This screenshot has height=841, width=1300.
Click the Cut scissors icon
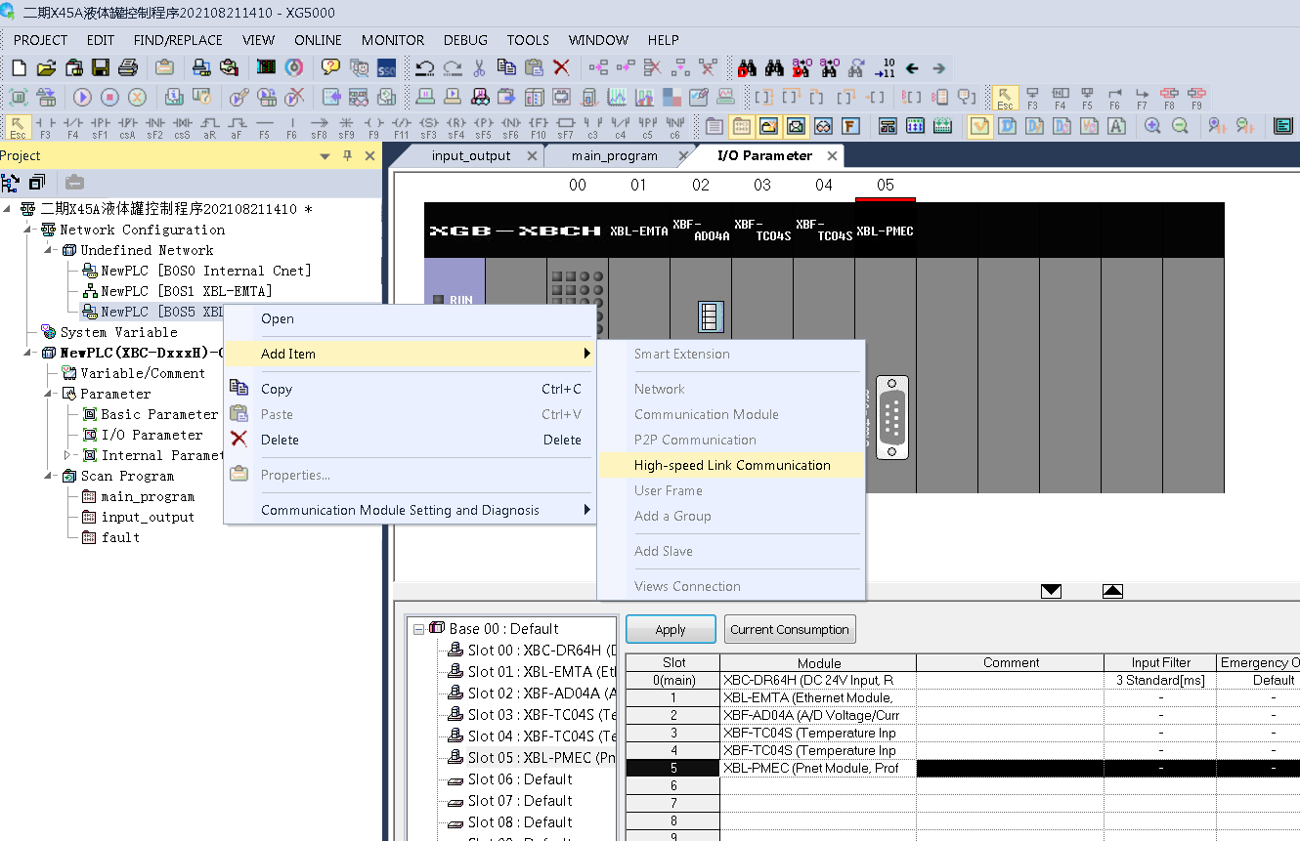tap(479, 68)
